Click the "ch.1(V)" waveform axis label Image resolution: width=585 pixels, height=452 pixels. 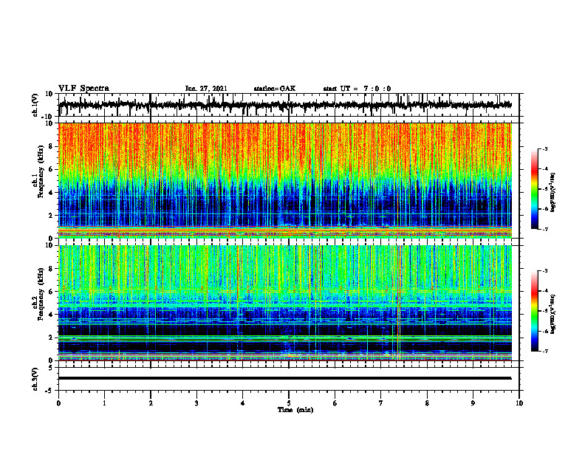coord(36,105)
